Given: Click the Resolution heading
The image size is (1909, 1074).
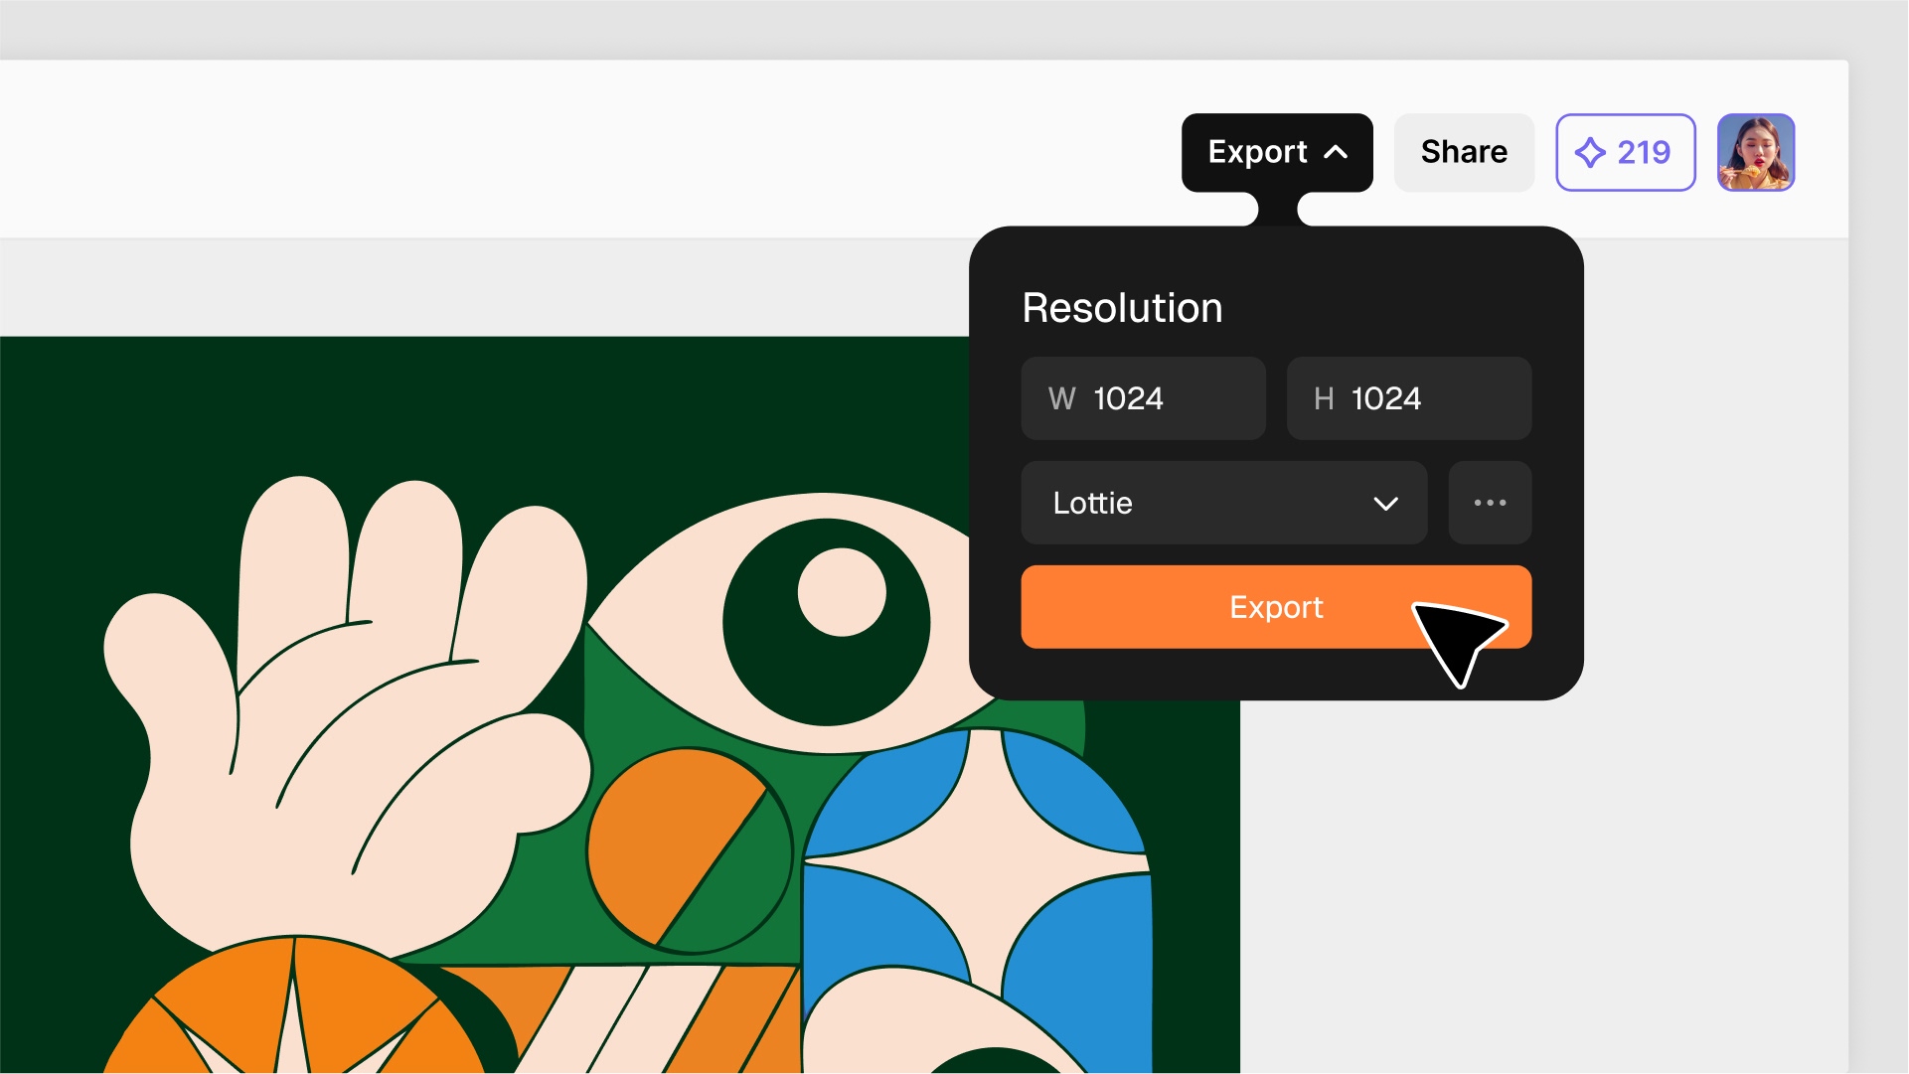Looking at the screenshot, I should point(1122,308).
